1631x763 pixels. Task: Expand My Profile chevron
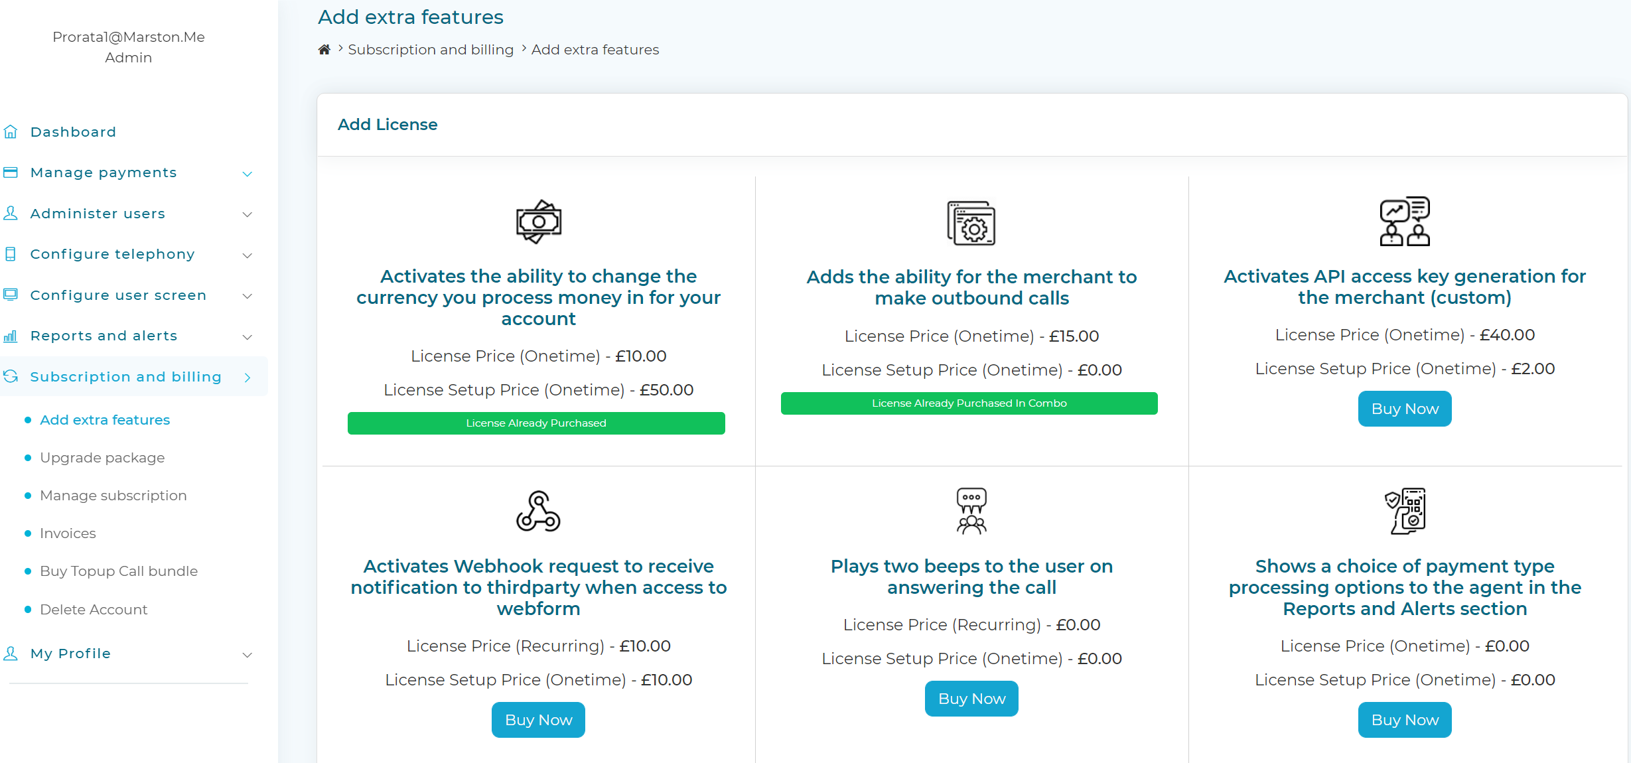[248, 655]
